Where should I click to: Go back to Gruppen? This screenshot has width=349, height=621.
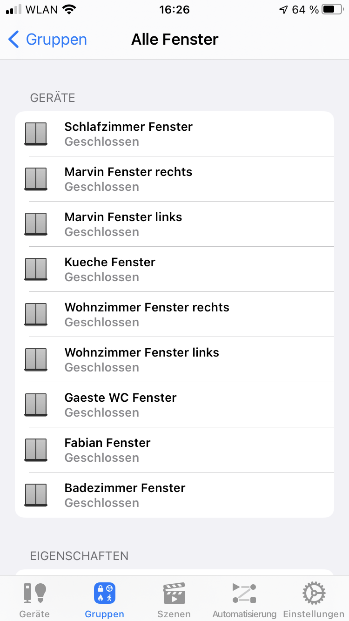pos(56,40)
